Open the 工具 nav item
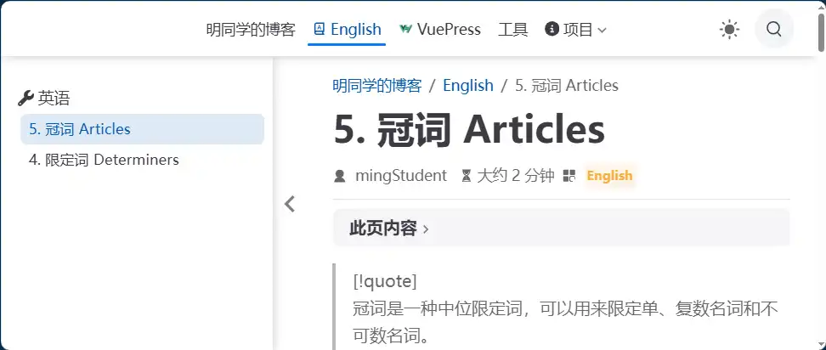The height and width of the screenshot is (350, 826). click(x=512, y=30)
